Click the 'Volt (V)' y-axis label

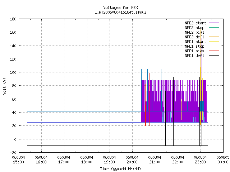pos(4,86)
